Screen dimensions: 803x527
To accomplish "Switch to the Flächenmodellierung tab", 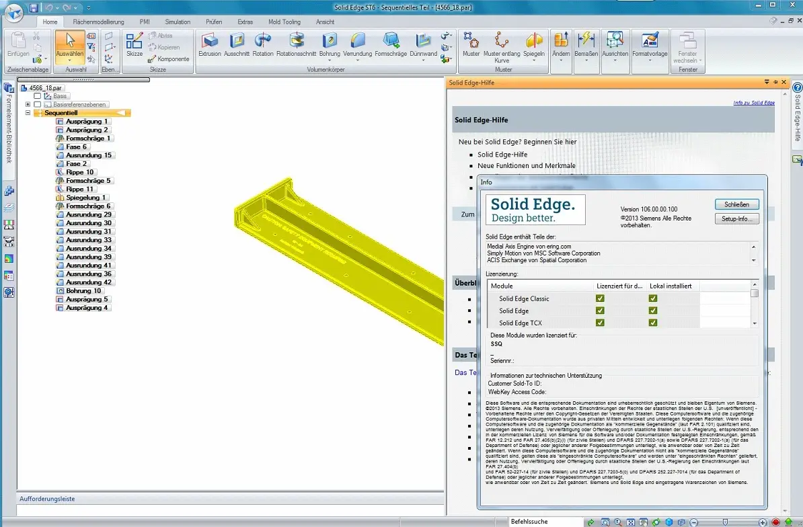I will click(x=98, y=22).
